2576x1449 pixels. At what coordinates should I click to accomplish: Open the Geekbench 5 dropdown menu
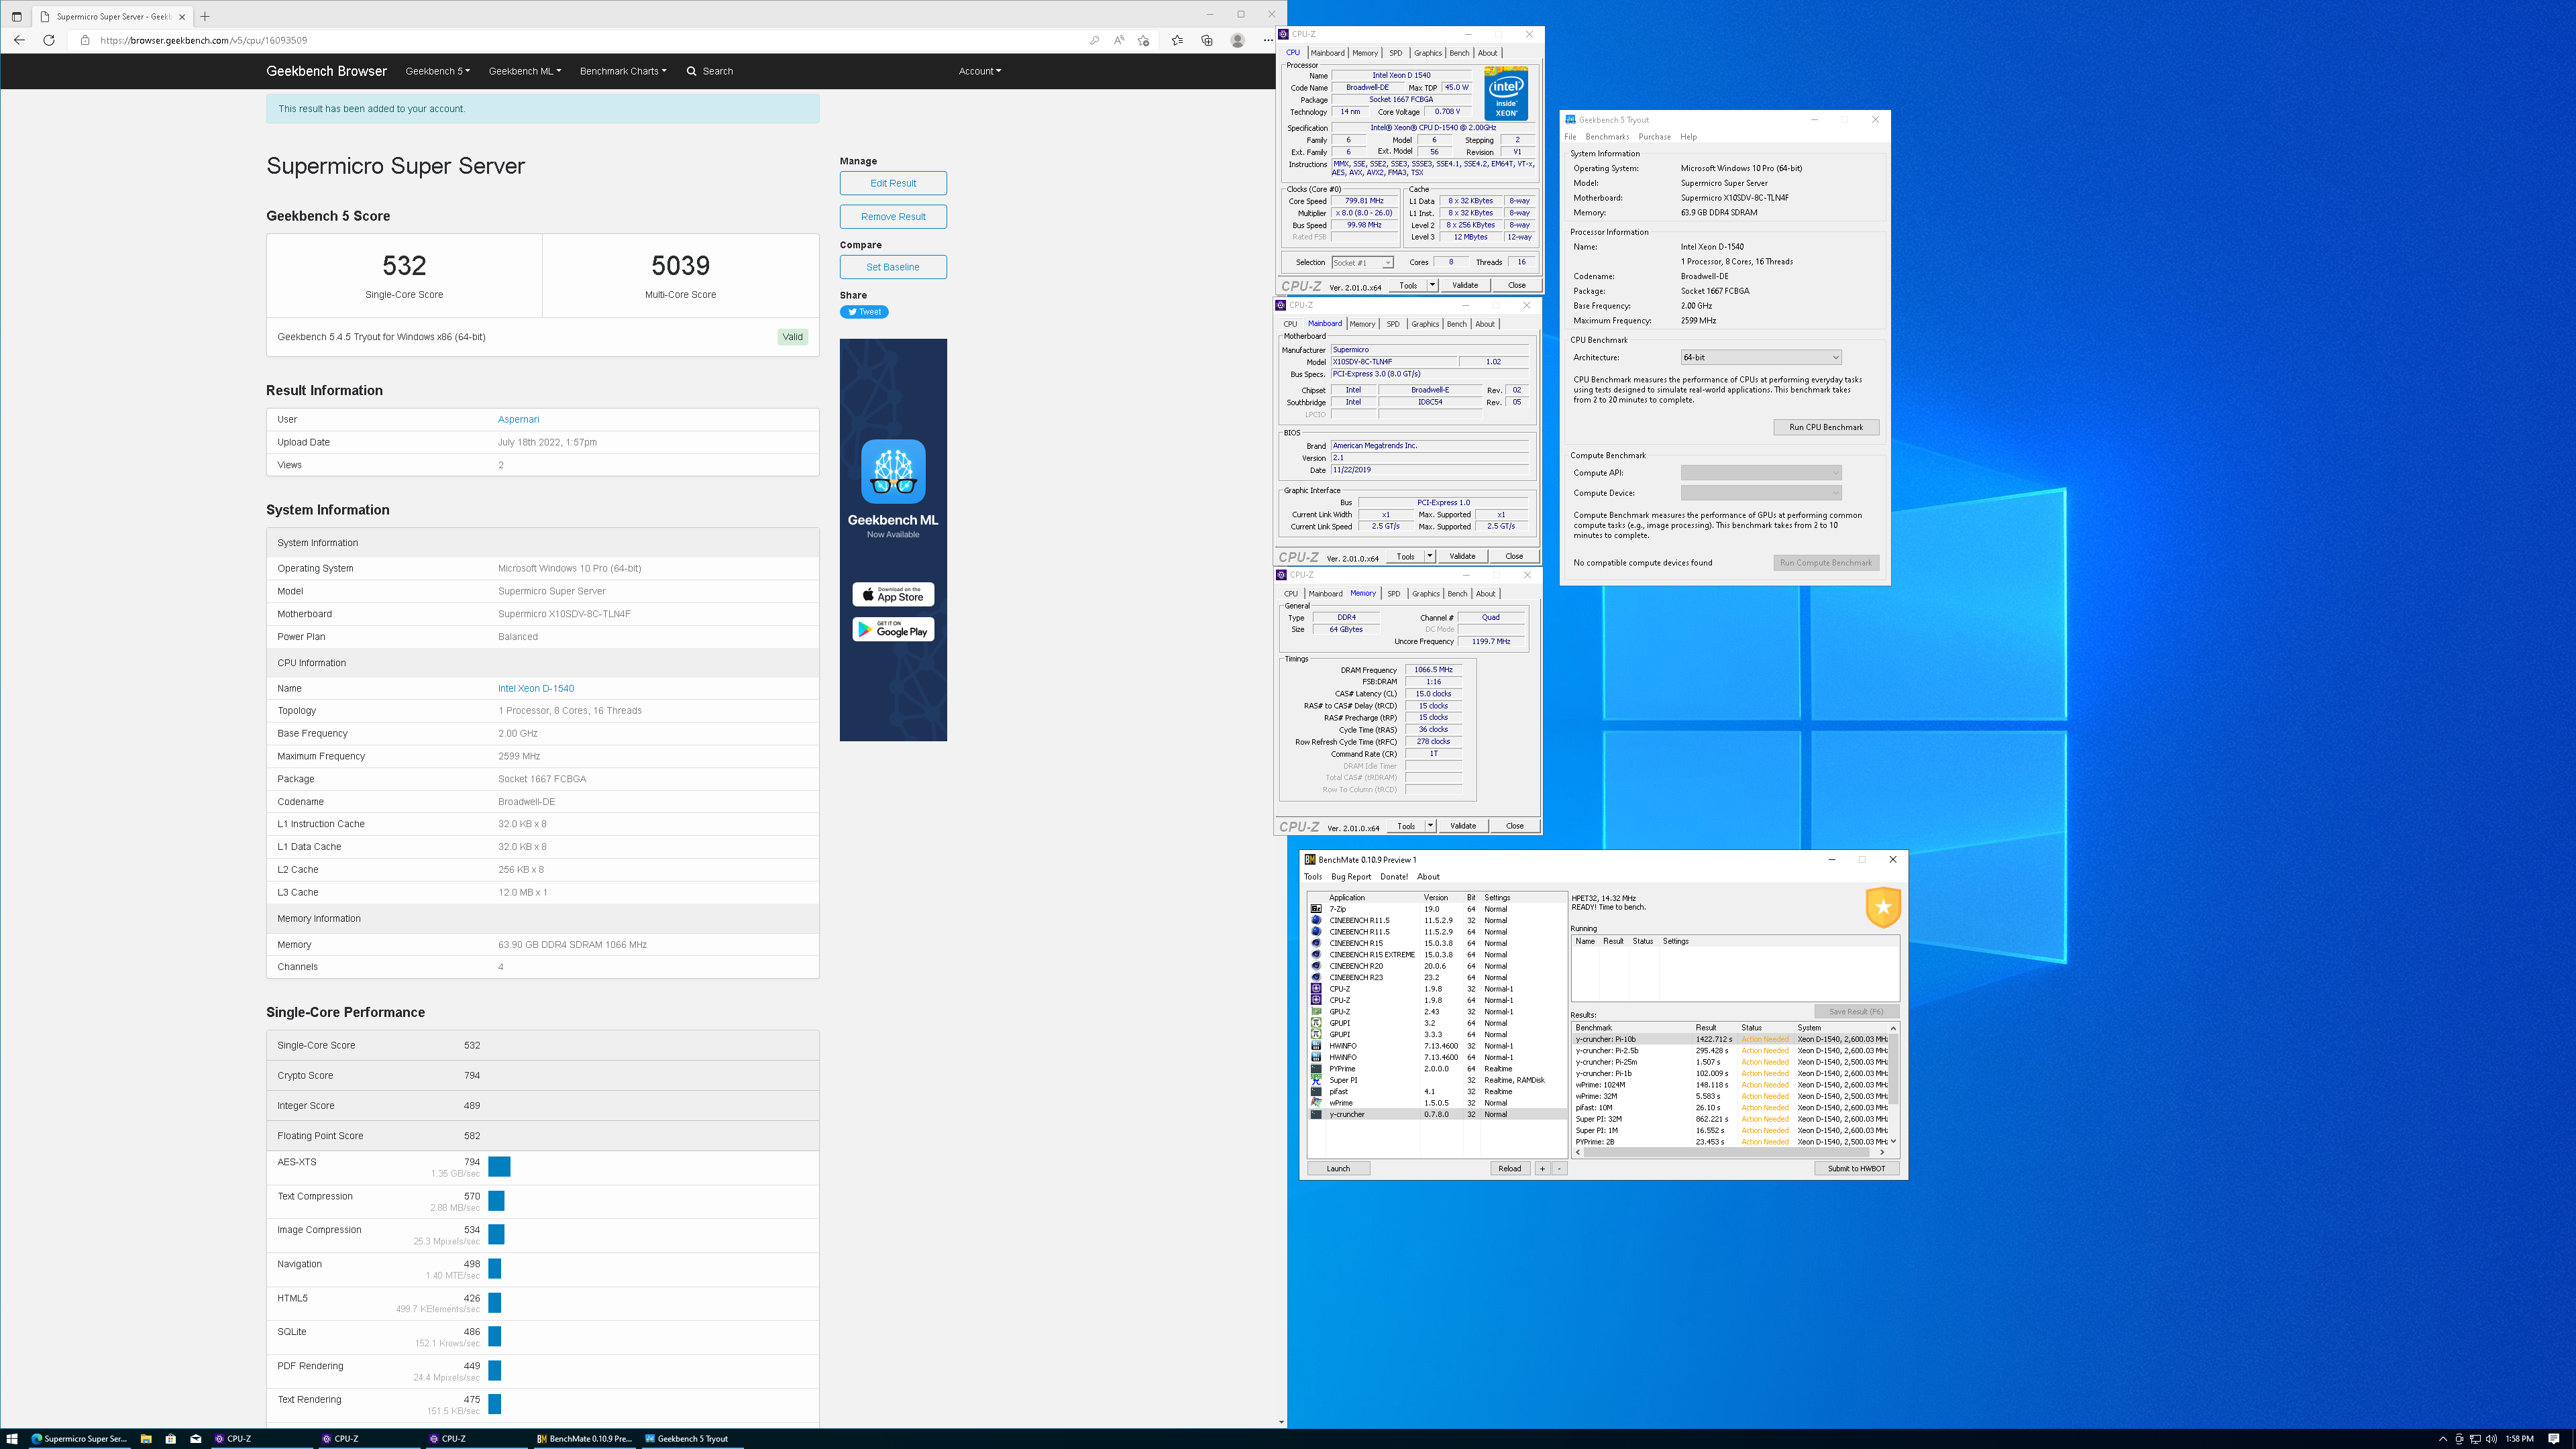[437, 71]
